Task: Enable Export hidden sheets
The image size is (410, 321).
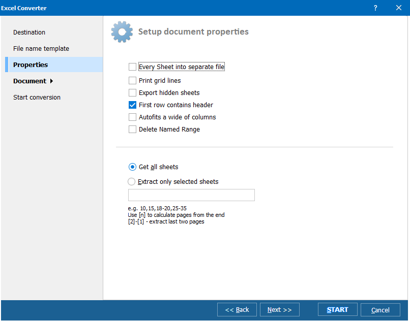Action: click(132, 92)
